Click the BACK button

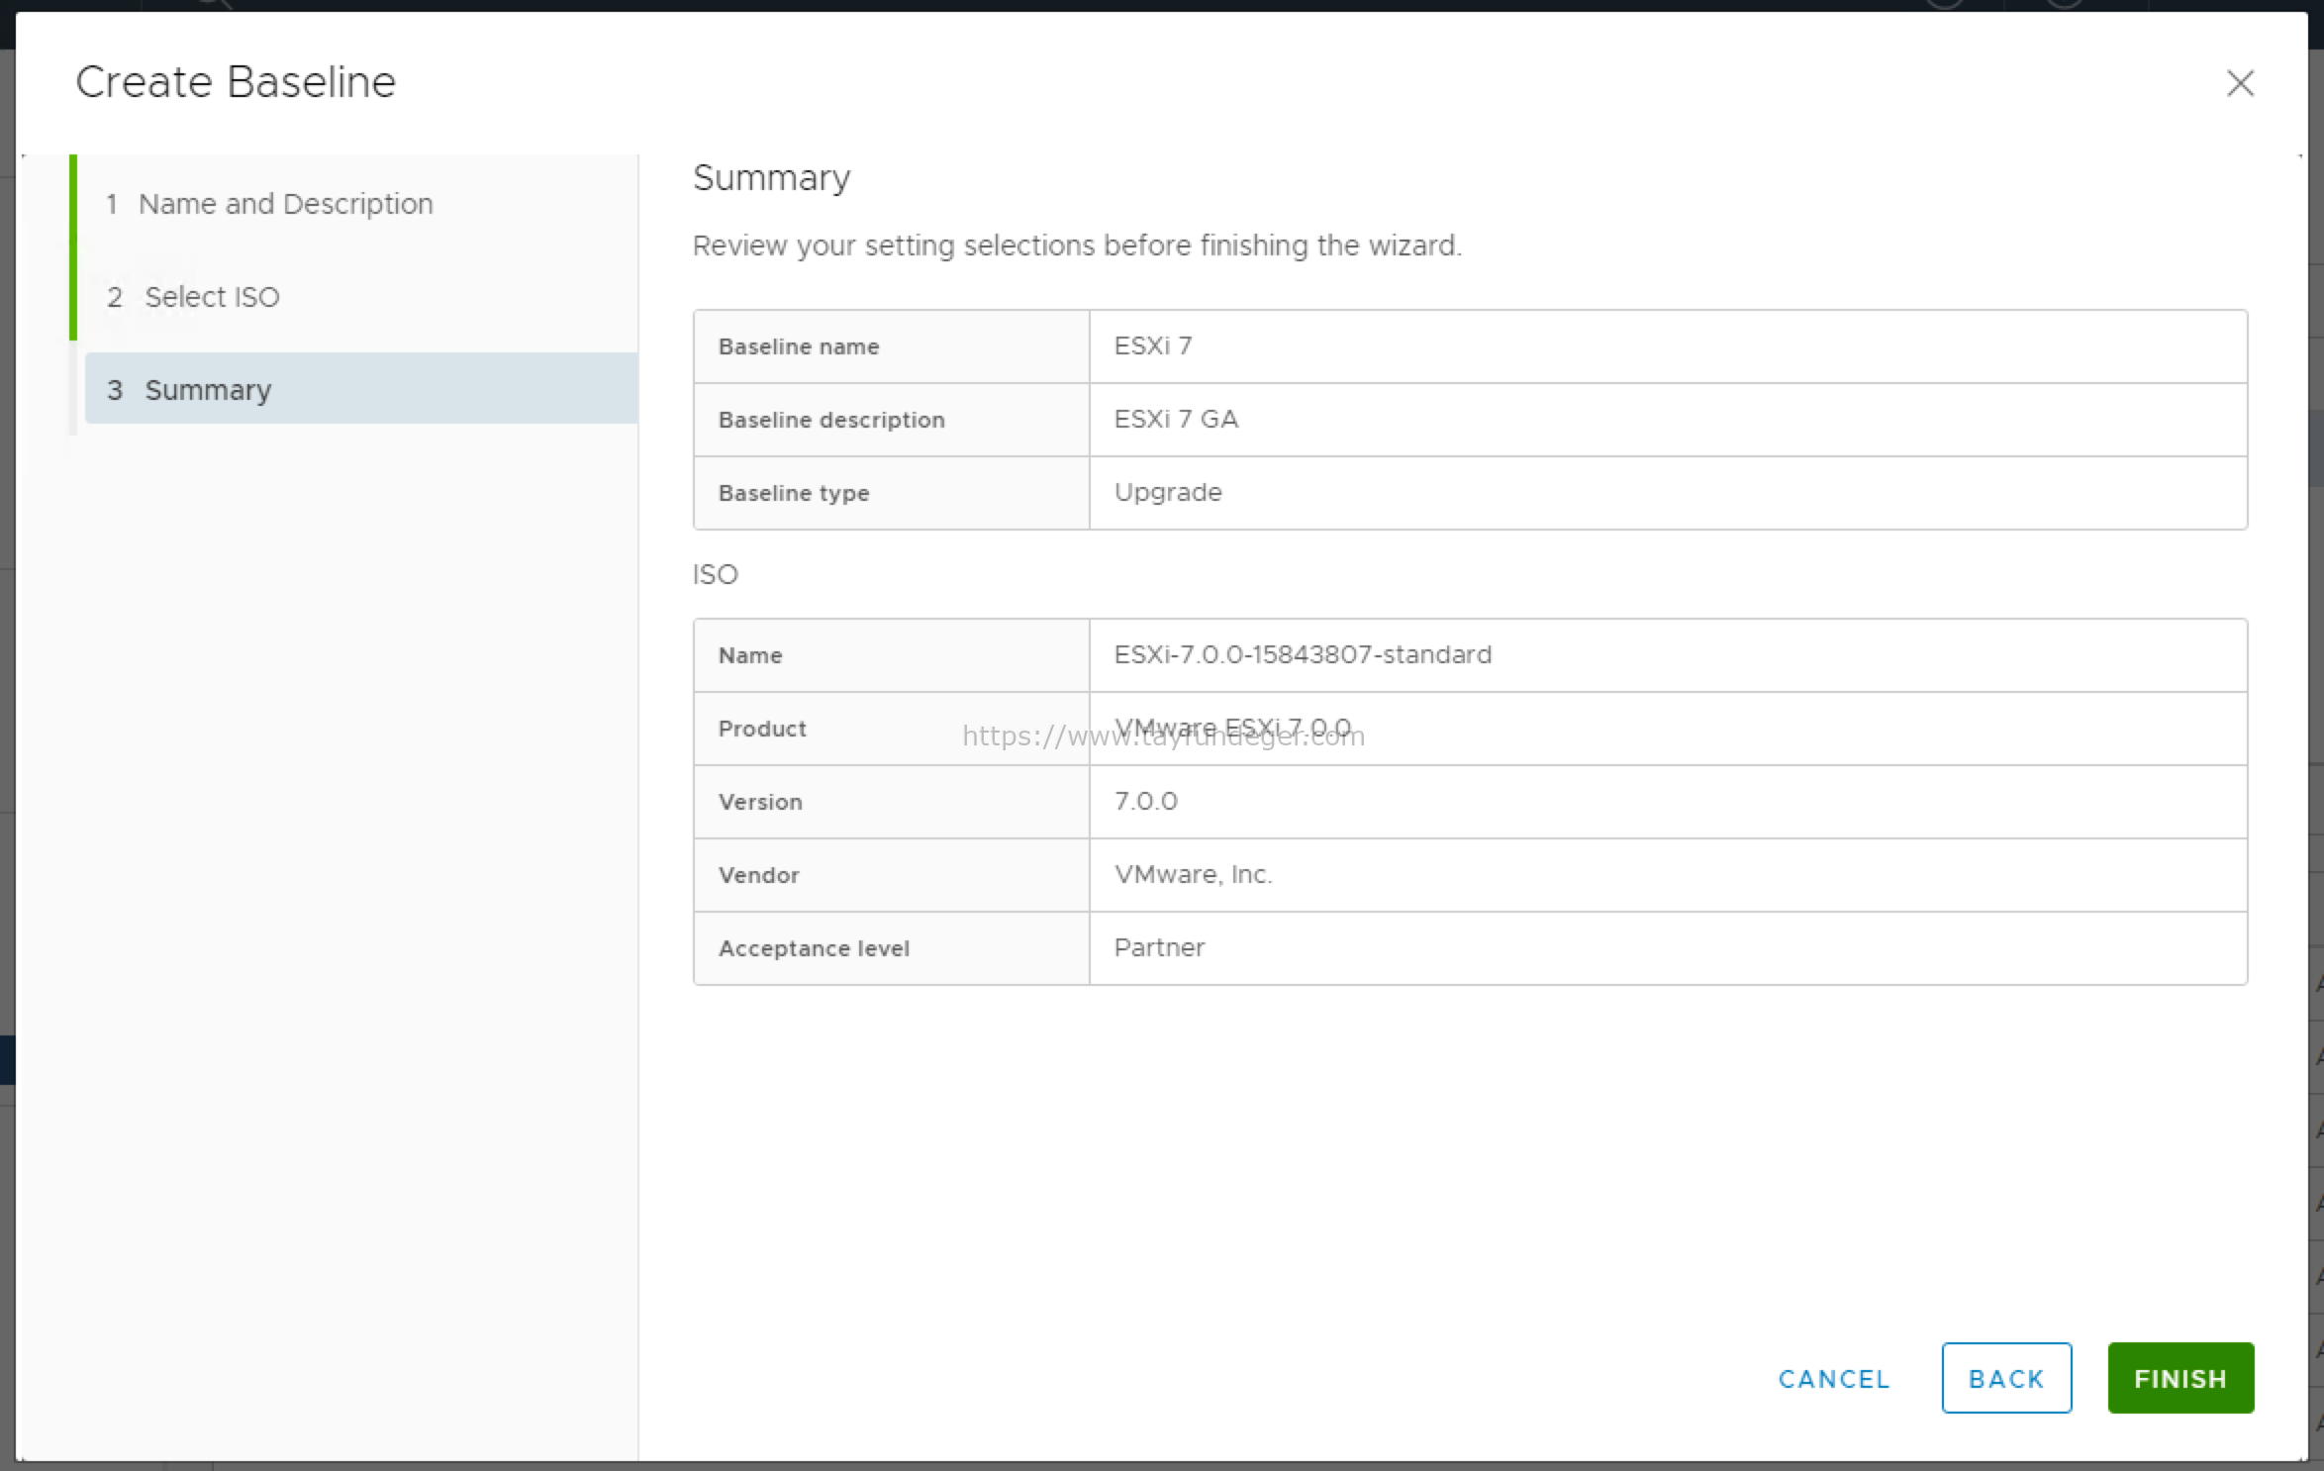tap(2006, 1378)
